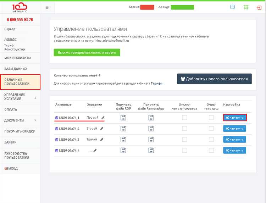The width and height of the screenshot is (266, 203).
Task: Click Настроить button for user 12839-59a74_3
Action: tap(234, 140)
